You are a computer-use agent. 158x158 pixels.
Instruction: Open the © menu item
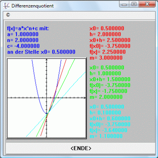[8, 15]
